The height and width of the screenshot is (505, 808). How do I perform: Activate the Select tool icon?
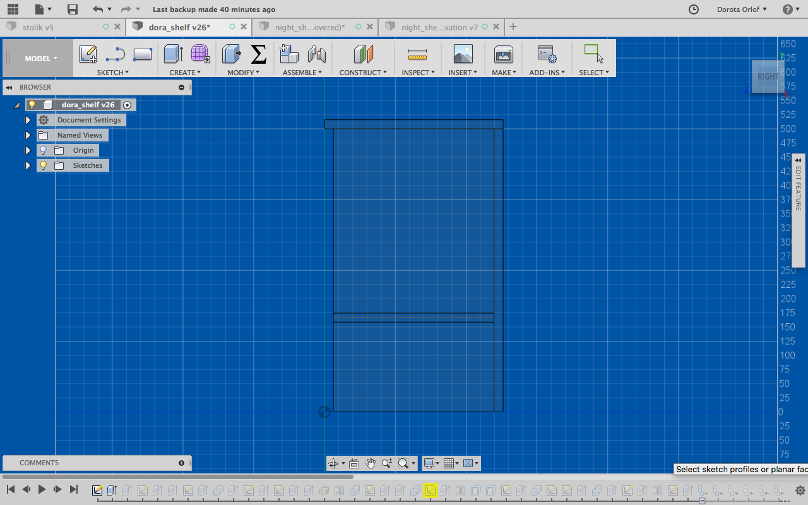point(593,54)
